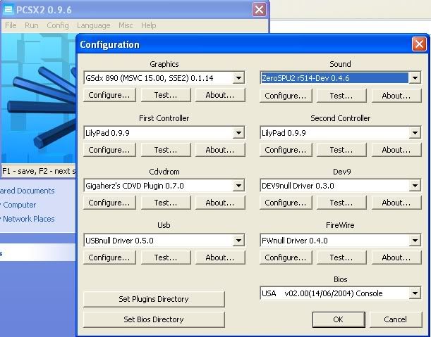Expand the Bios selection dropdown

pos(415,293)
